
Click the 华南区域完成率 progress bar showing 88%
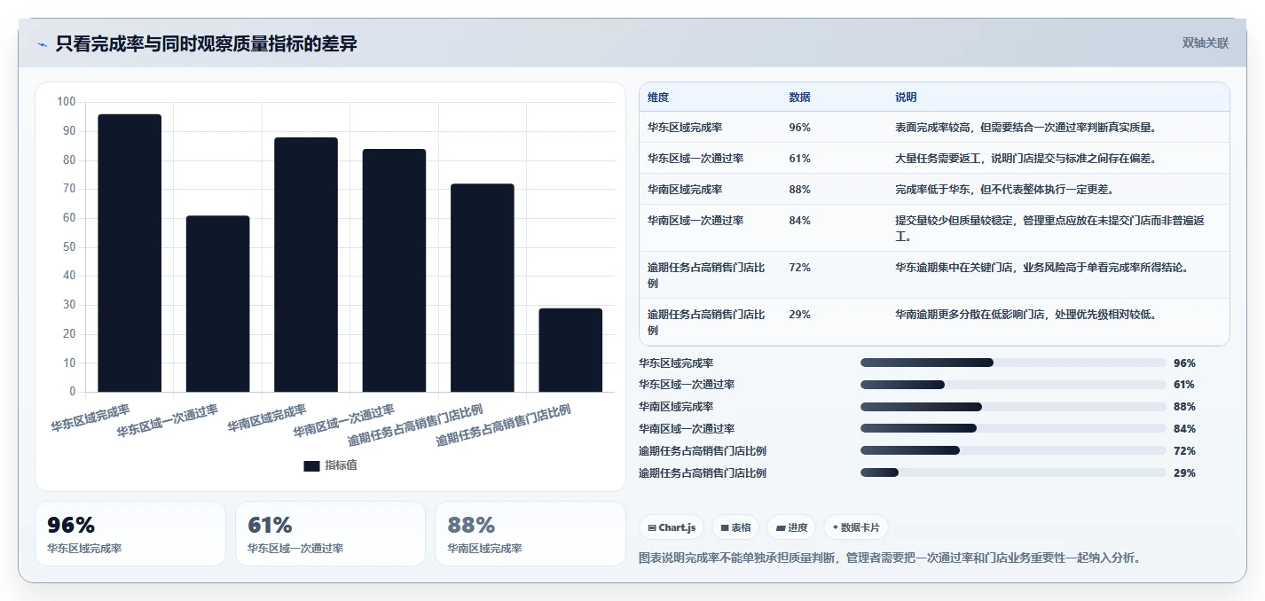(1013, 407)
